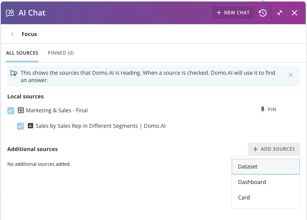Select Dataset from the sources menu

pos(266,167)
